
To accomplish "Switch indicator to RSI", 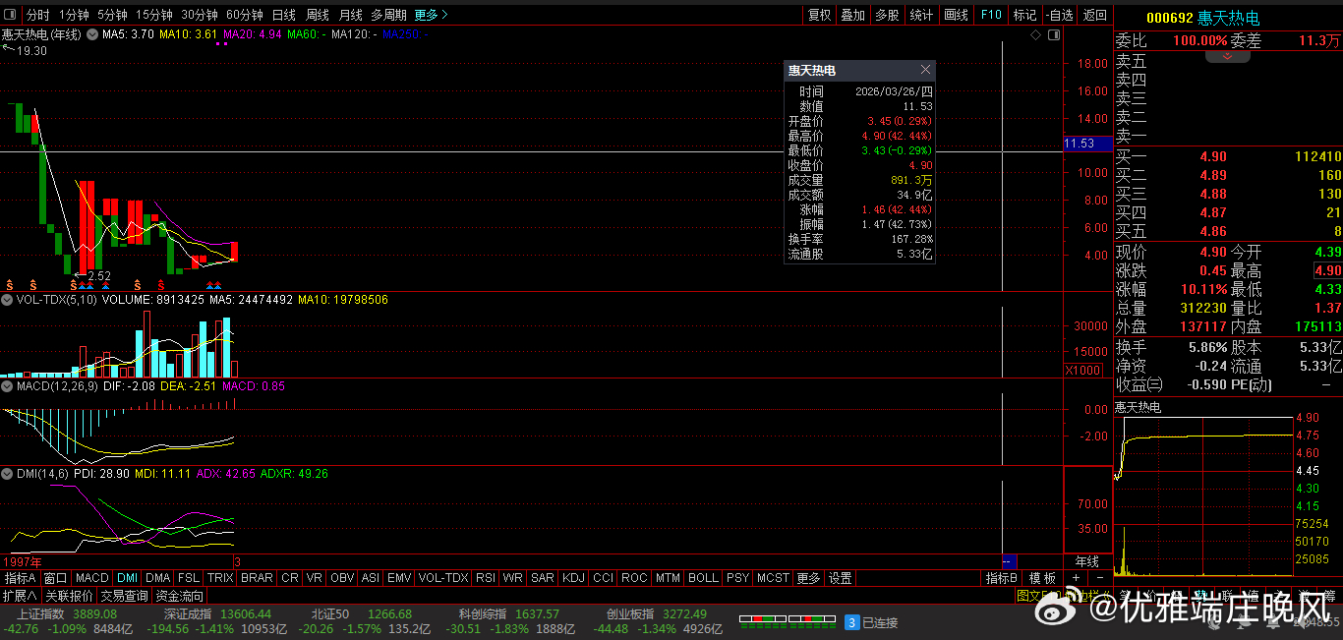I will click(485, 578).
